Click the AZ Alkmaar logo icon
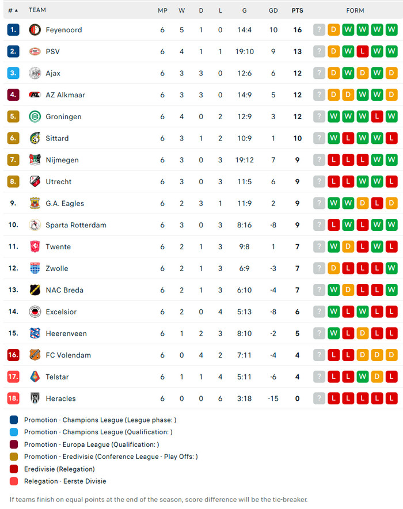This screenshot has width=403, height=509. (x=35, y=95)
